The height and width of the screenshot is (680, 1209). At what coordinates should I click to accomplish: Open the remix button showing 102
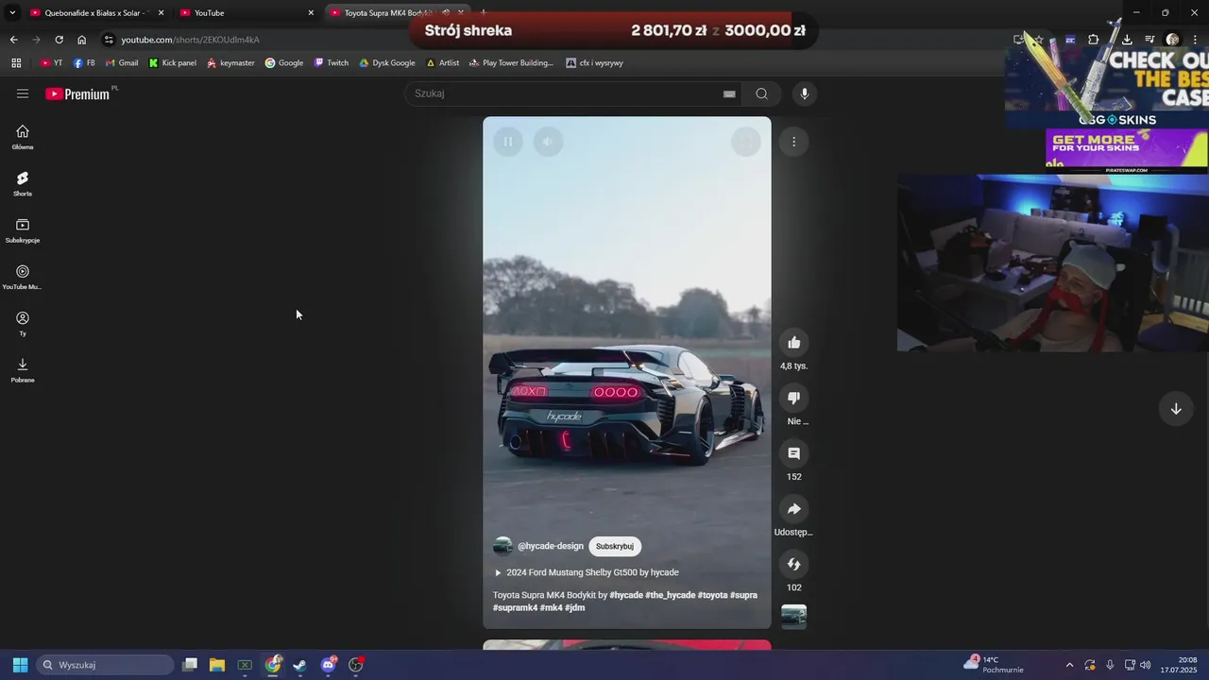coord(793,565)
